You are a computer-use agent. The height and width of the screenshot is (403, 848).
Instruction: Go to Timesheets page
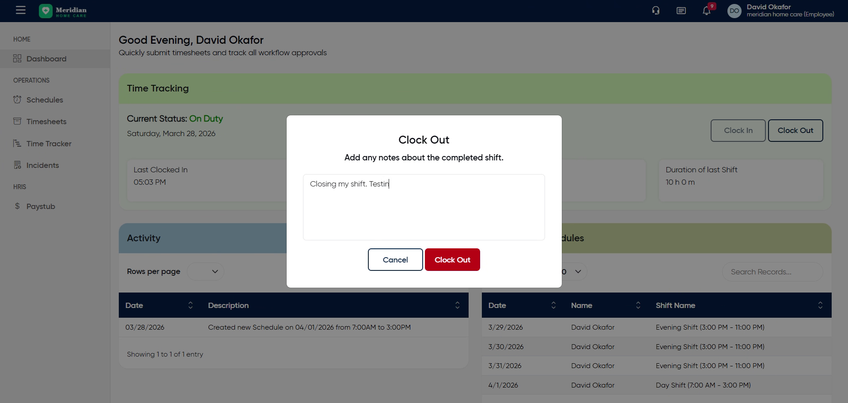click(46, 122)
